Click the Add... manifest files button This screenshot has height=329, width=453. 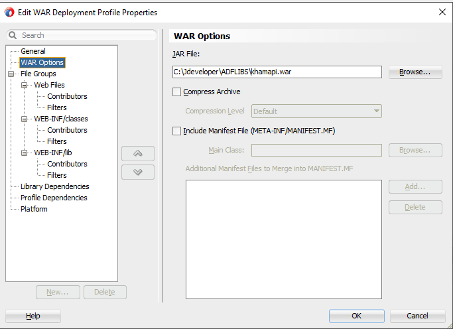click(x=415, y=187)
